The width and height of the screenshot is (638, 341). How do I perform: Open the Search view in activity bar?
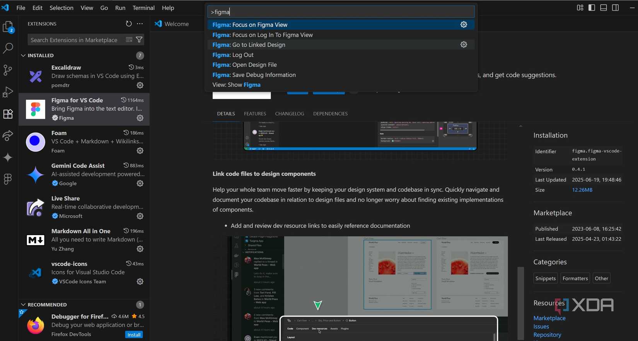8,48
